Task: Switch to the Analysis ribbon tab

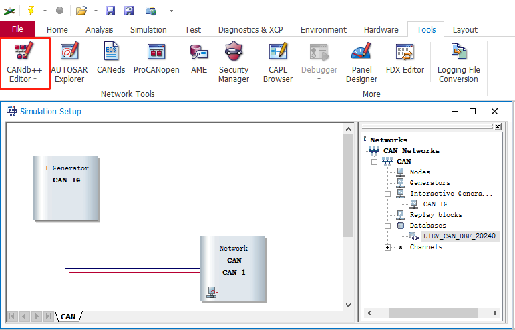Action: pos(99,30)
